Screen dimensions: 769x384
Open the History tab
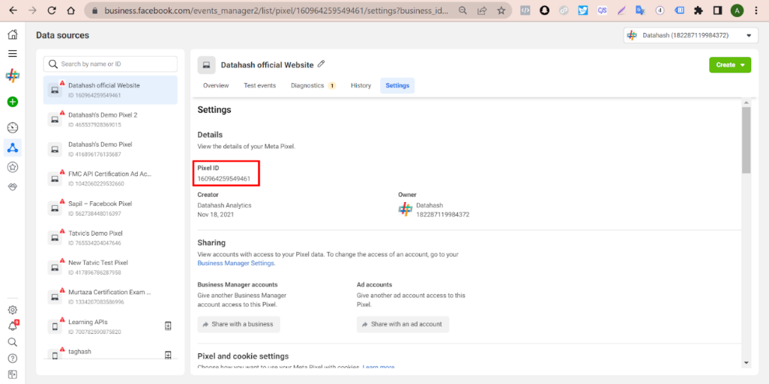(x=361, y=85)
